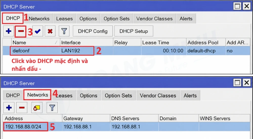Select the 192.168.88.0/24 network address

tap(23, 127)
